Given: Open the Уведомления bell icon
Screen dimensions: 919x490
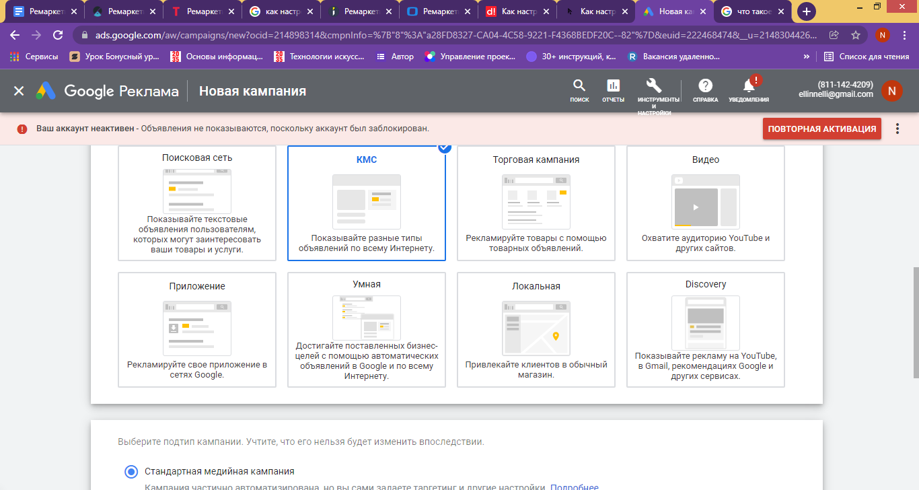Looking at the screenshot, I should [x=749, y=90].
